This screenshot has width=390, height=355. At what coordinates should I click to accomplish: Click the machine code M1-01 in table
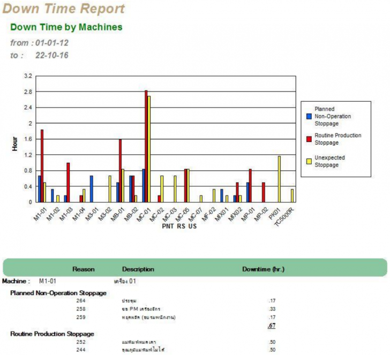(48, 281)
